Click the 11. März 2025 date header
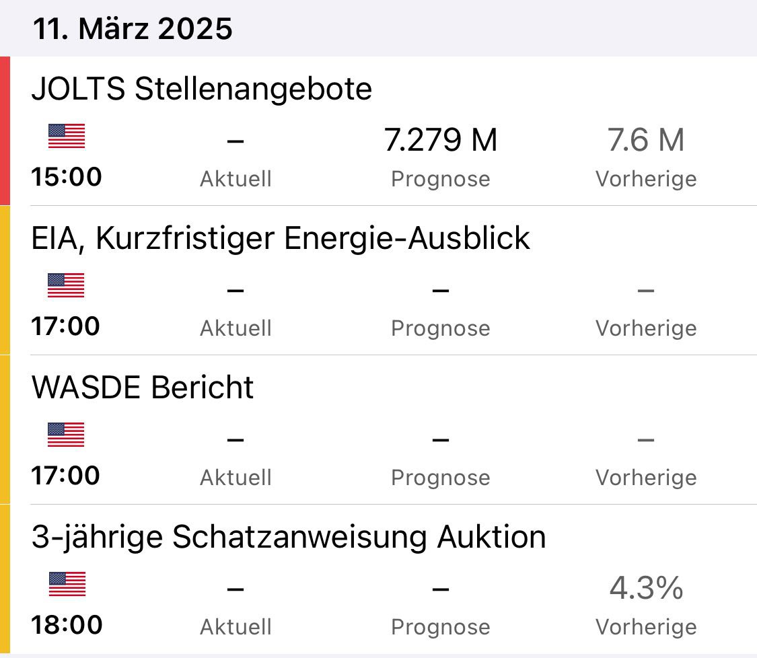Viewport: 757px width, 658px height. point(133,29)
